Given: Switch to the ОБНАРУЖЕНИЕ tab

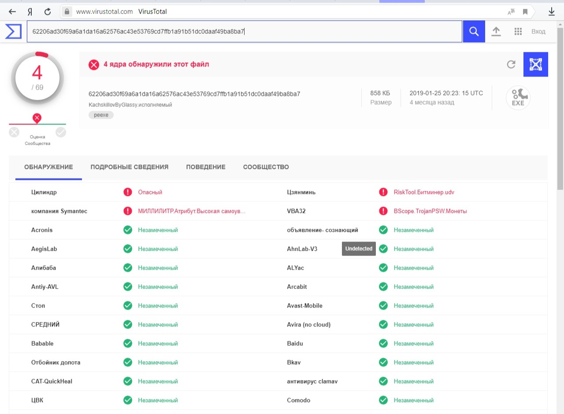Looking at the screenshot, I should [x=48, y=167].
